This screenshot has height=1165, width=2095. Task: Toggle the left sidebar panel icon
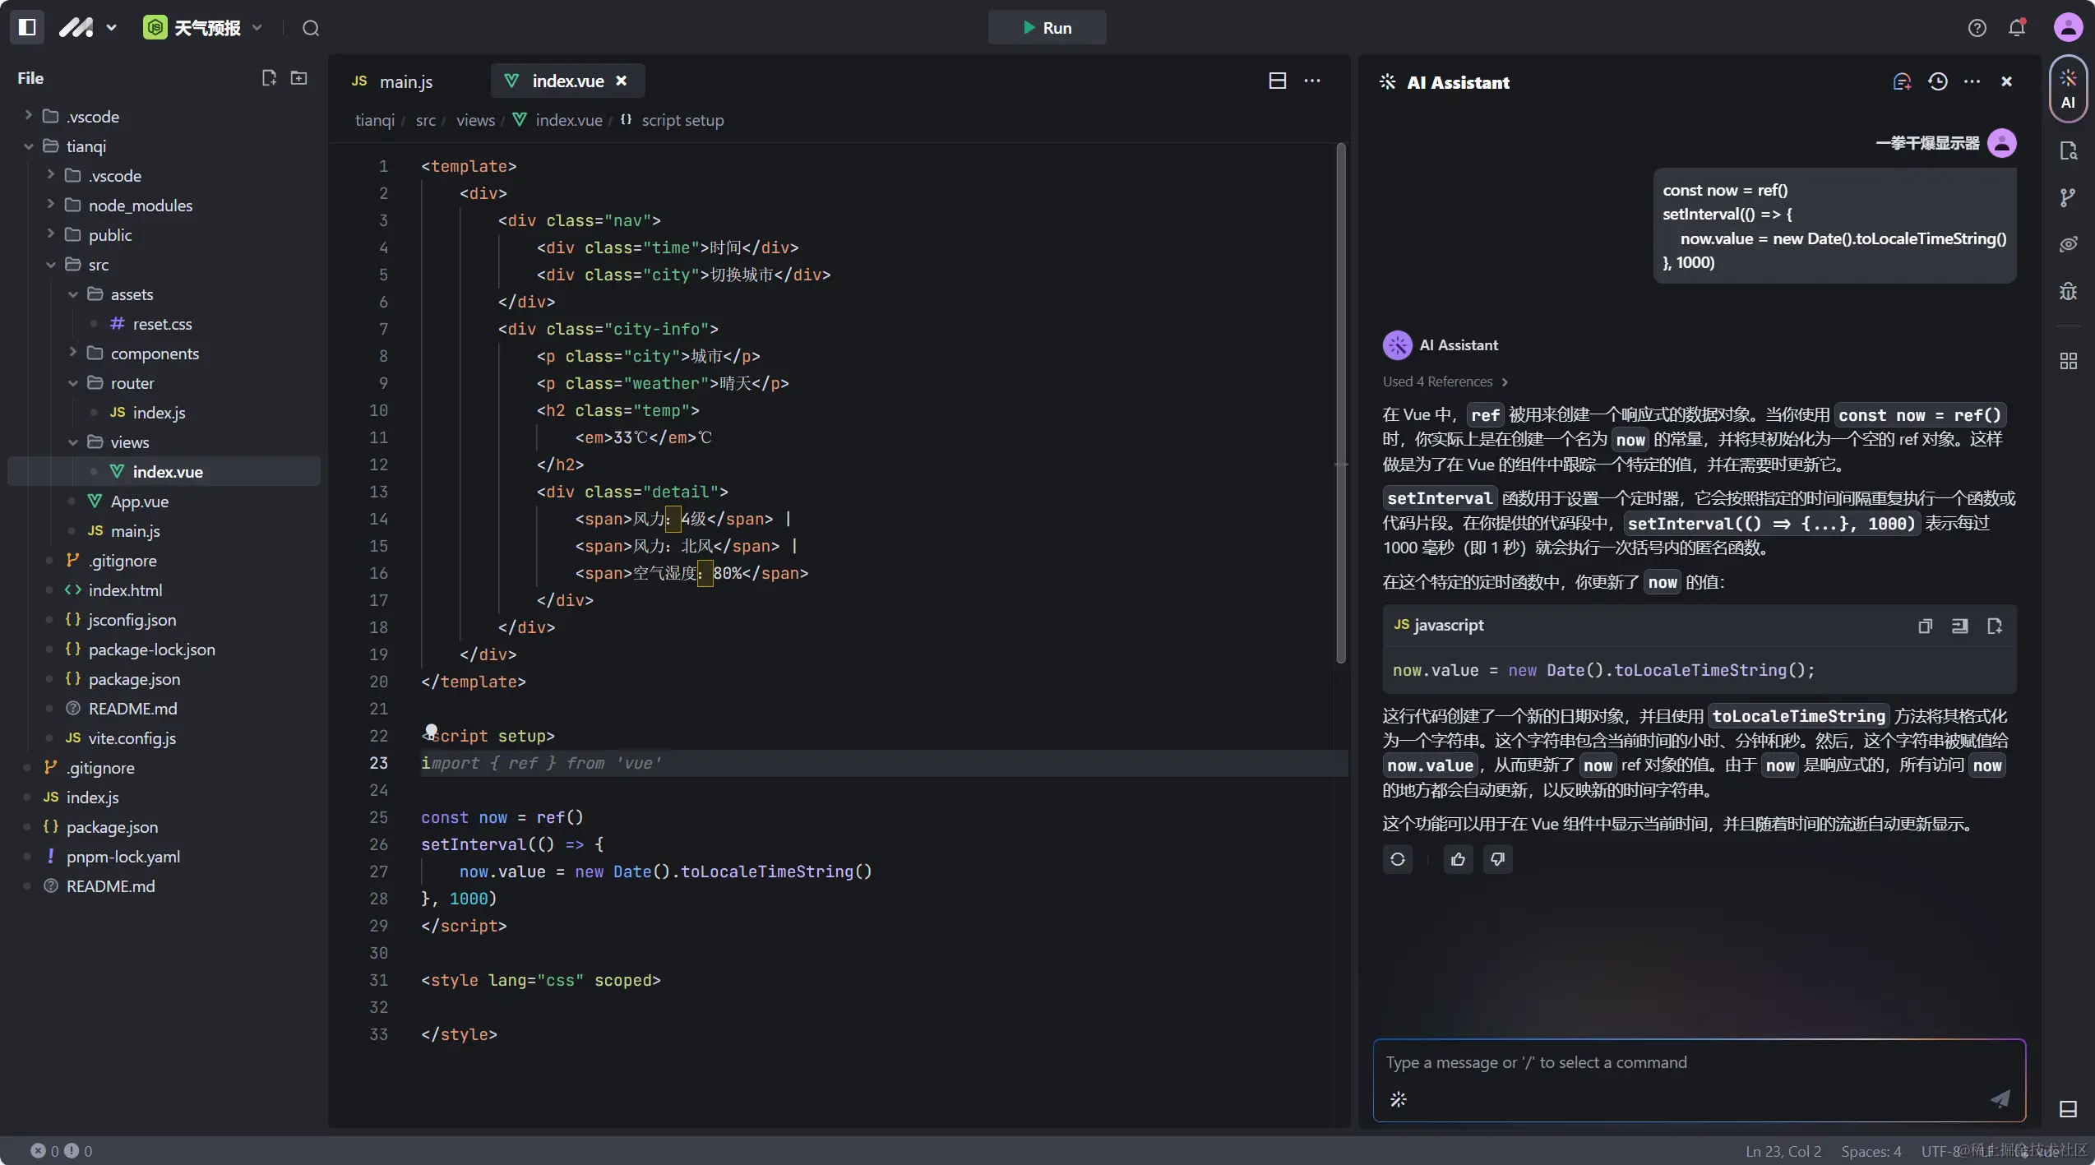27,27
